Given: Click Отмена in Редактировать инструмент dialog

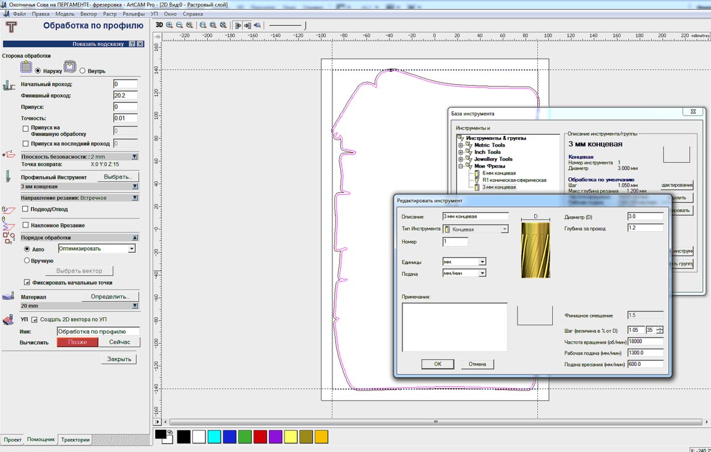Looking at the screenshot, I should (477, 364).
